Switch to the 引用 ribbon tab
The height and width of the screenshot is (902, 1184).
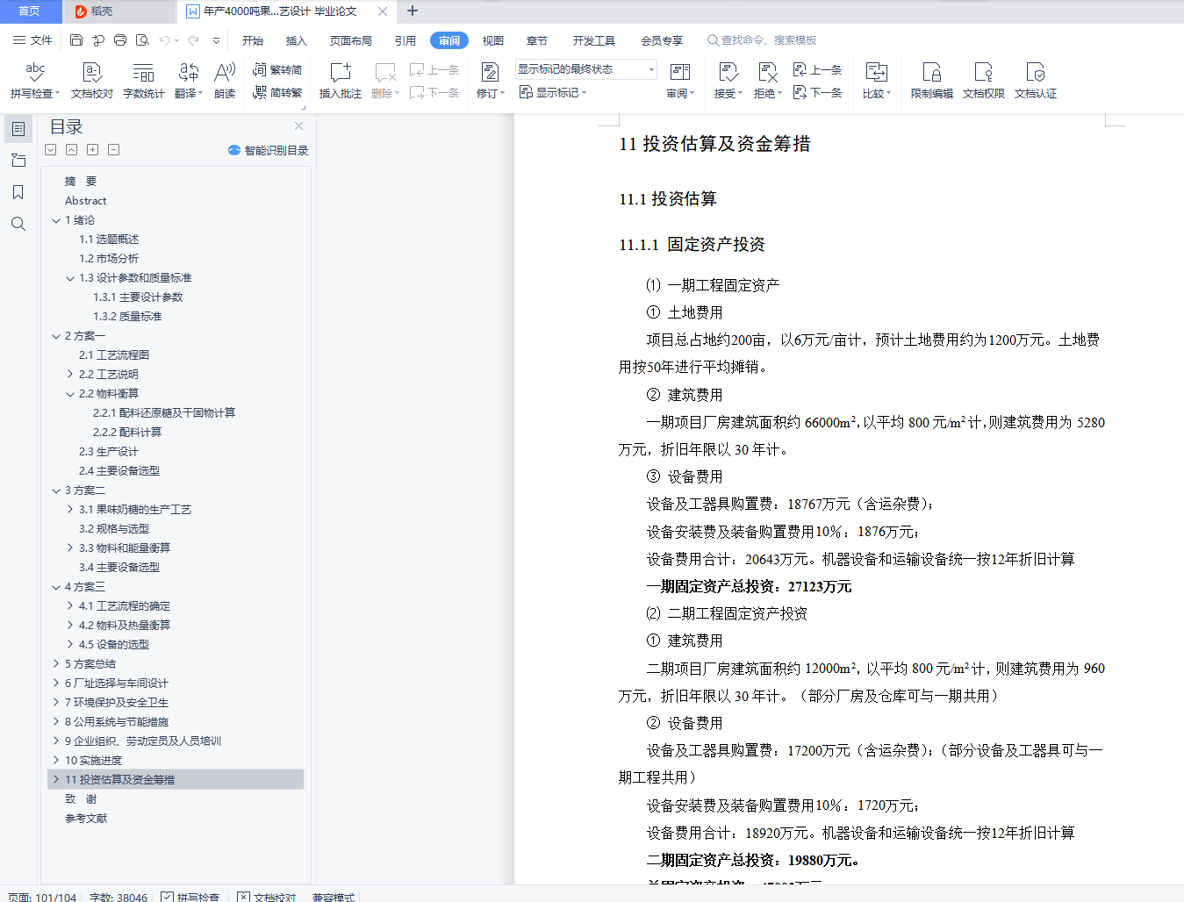coord(405,40)
